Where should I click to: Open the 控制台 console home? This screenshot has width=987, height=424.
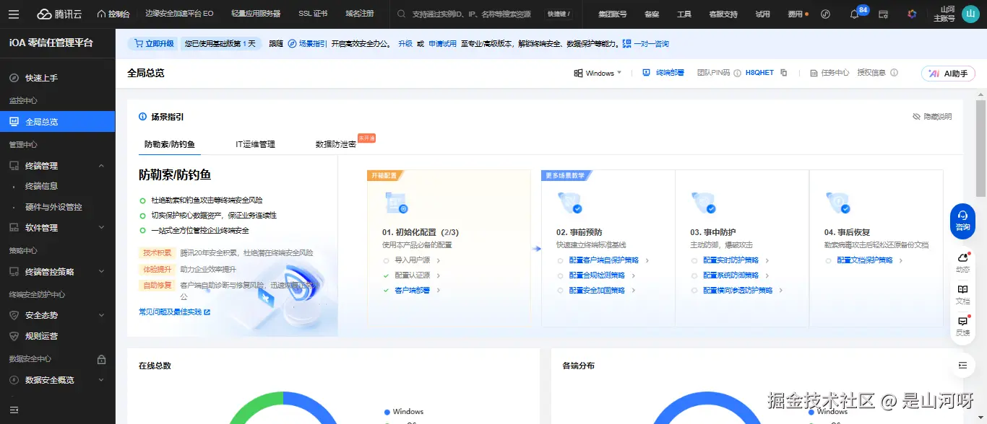pos(113,14)
